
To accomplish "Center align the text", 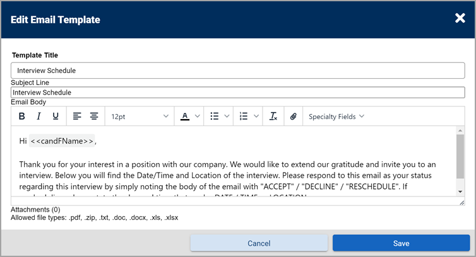I will 94,117.
